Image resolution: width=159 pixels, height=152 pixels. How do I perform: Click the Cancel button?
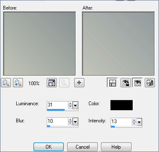pyautogui.click(x=82, y=147)
